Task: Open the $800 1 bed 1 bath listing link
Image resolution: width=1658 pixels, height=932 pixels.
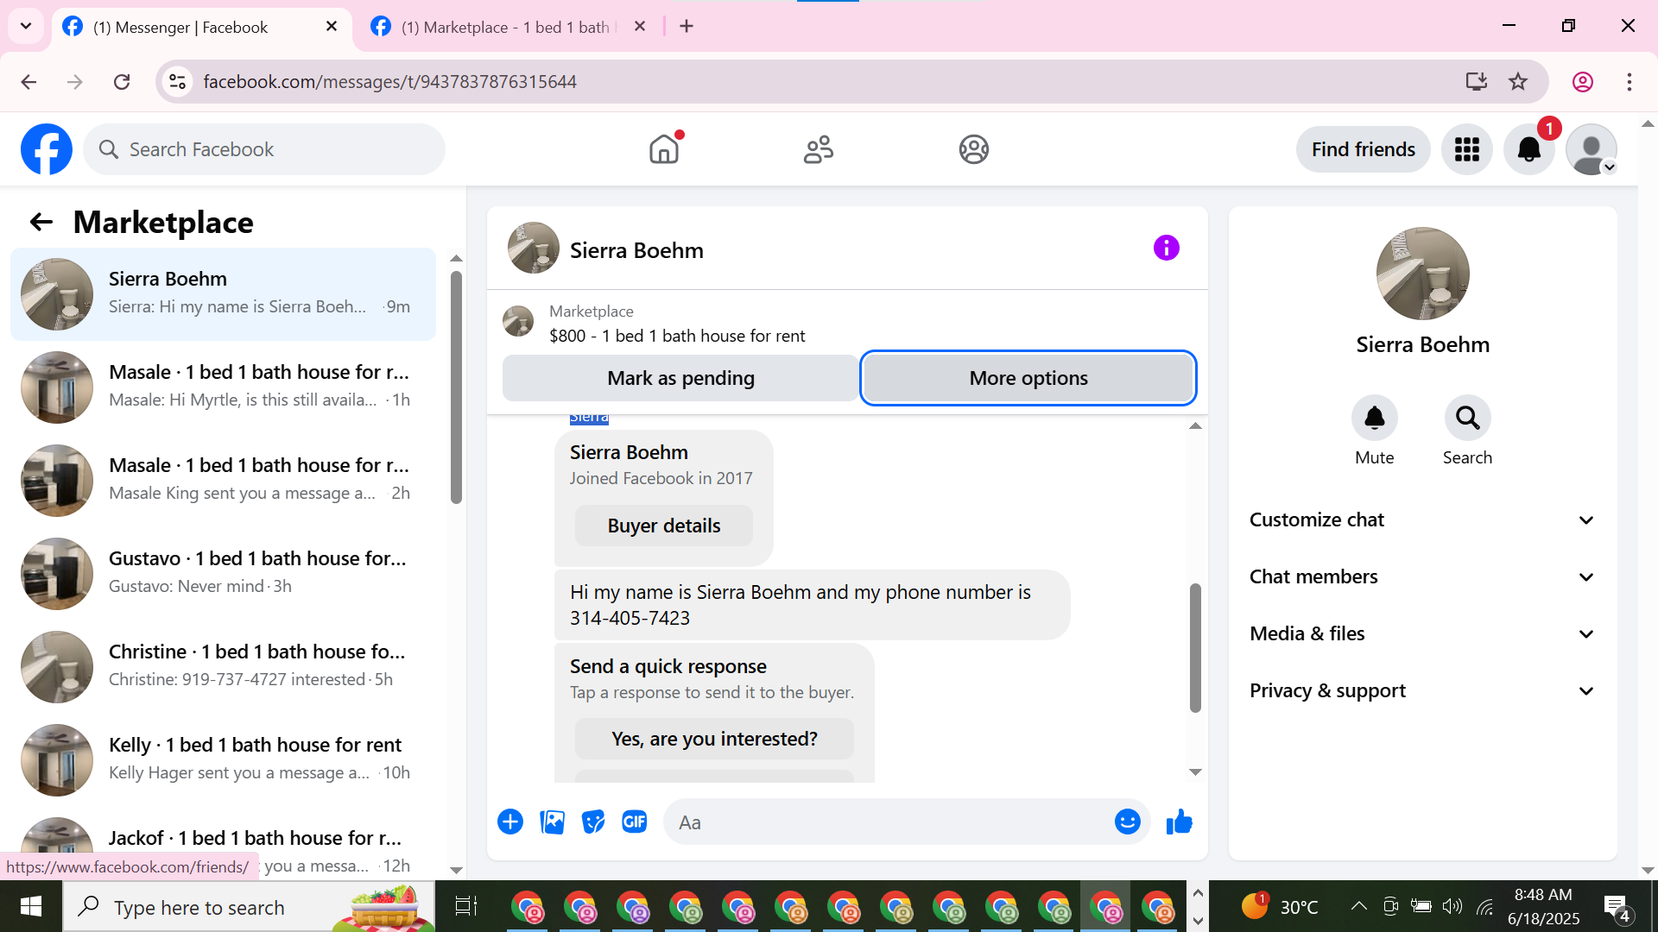Action: (677, 336)
